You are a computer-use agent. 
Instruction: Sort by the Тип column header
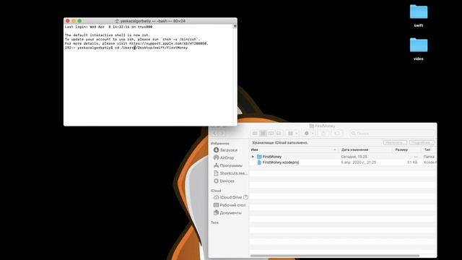pos(429,149)
